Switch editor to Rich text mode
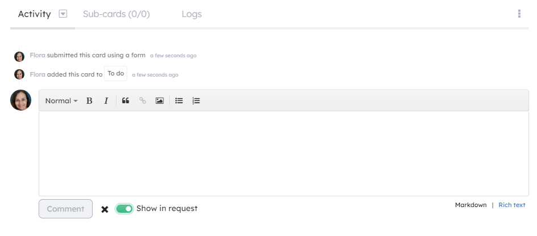The image size is (537, 236). tap(511, 205)
